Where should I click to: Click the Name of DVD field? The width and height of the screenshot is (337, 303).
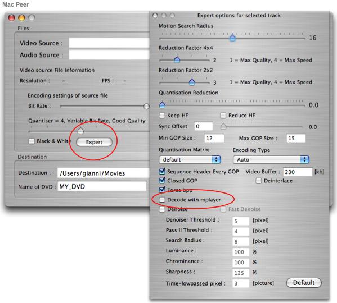[102, 186]
